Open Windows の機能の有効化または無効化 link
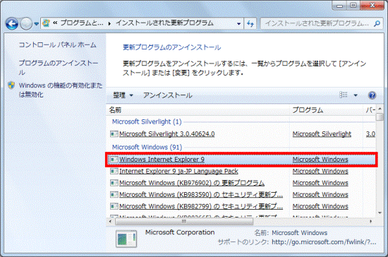 61,90
